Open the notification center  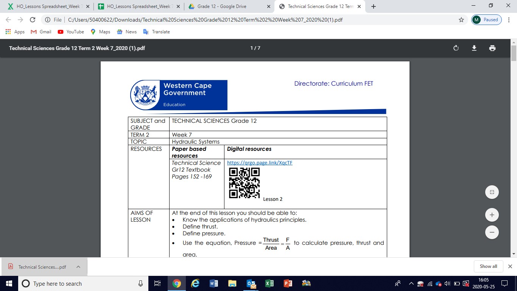pos(504,283)
